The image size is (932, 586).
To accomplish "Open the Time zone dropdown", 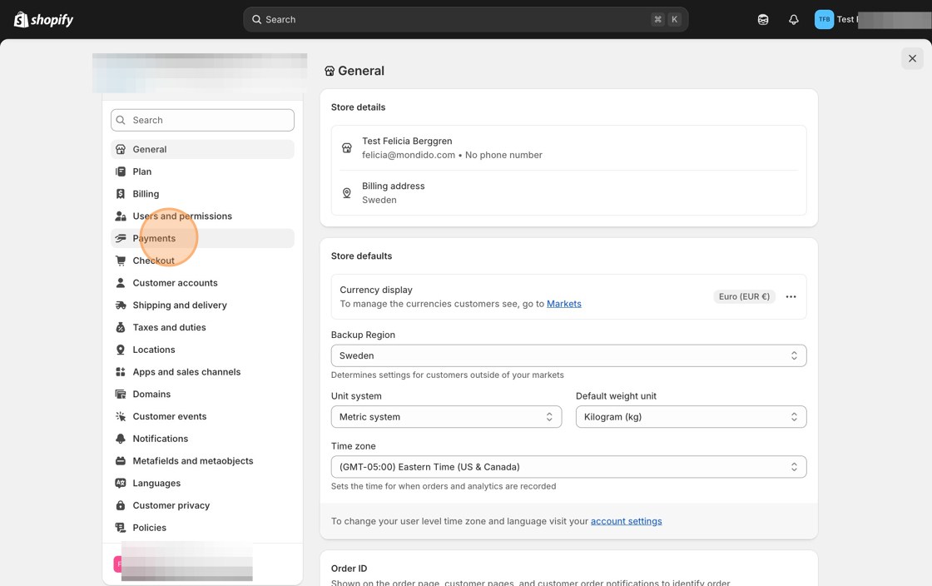I will 569,467.
